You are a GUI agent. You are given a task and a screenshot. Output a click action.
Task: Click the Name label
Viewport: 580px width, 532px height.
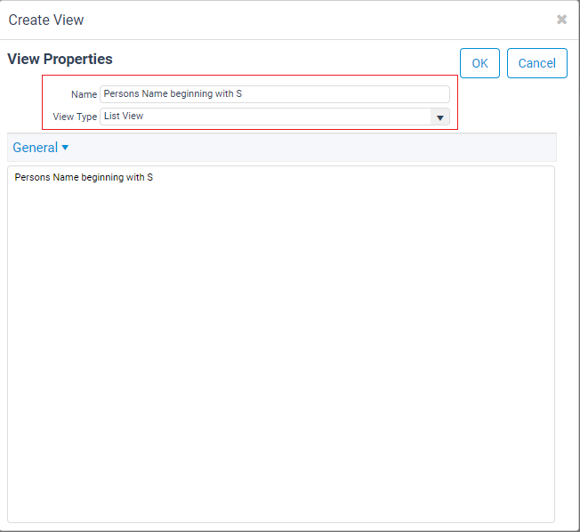[x=84, y=94]
